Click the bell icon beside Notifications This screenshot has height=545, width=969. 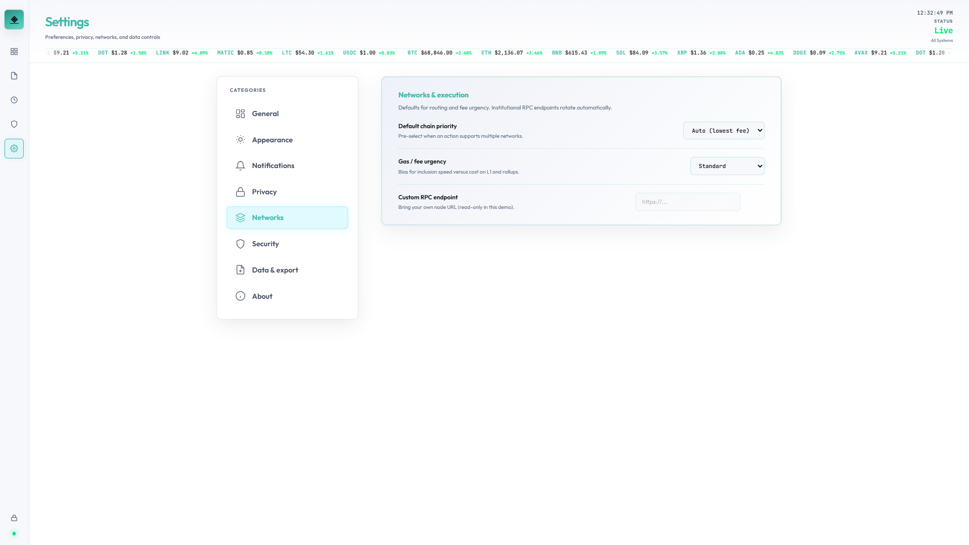pyautogui.click(x=240, y=166)
